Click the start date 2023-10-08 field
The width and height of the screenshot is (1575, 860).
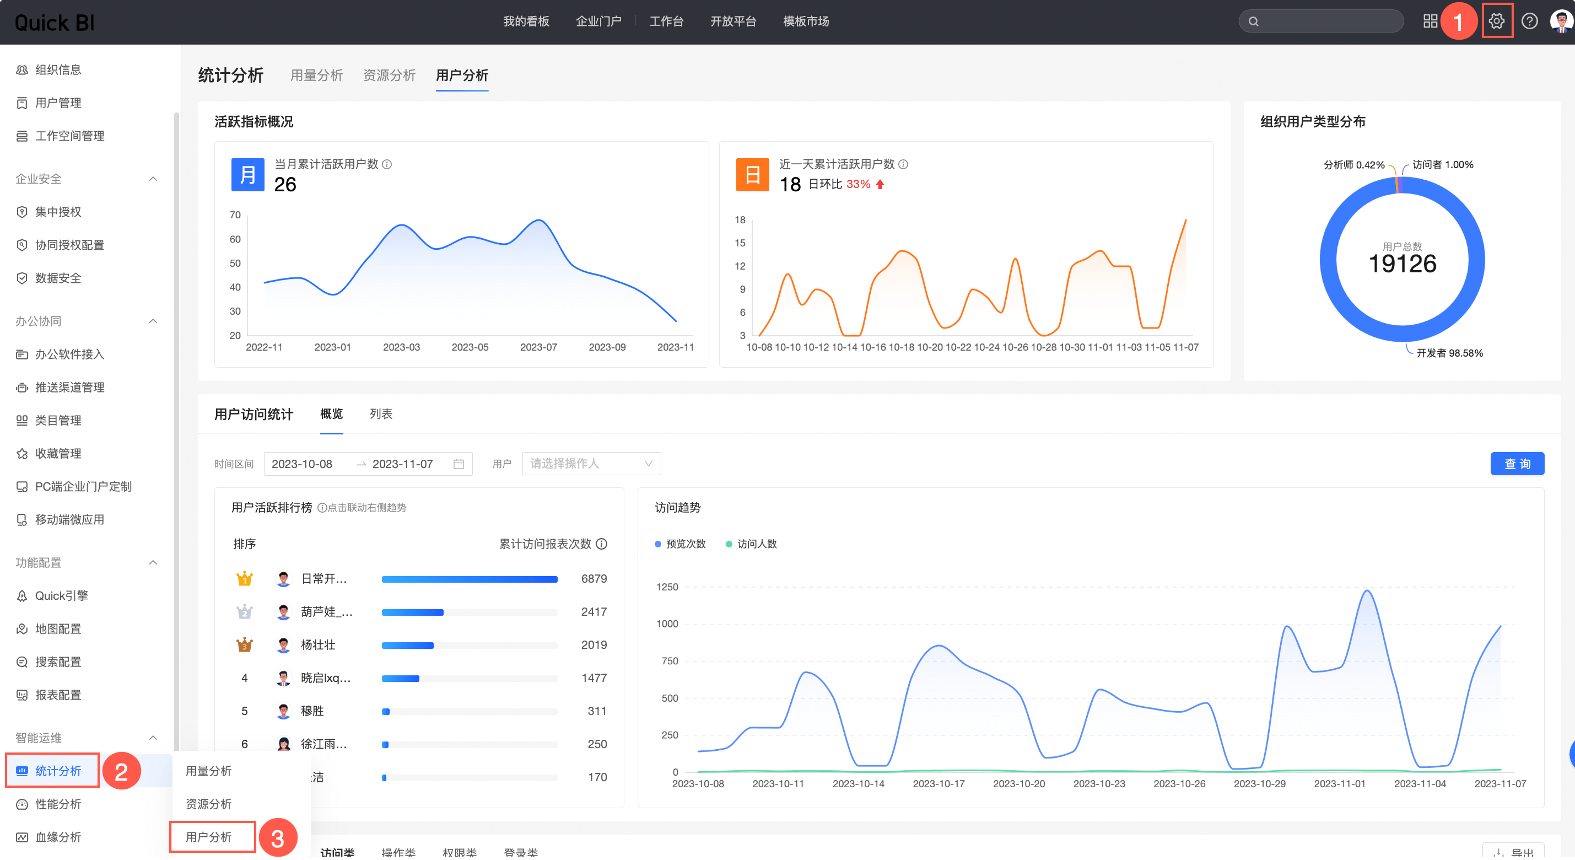[302, 464]
